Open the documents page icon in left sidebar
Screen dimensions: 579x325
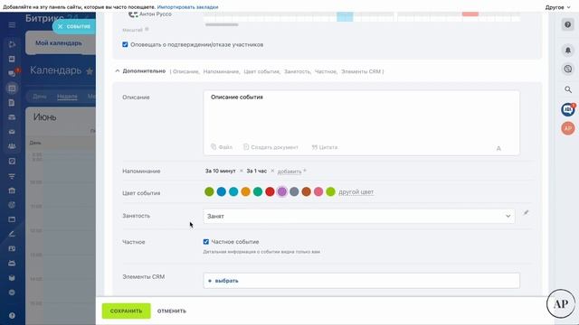pos(12,103)
